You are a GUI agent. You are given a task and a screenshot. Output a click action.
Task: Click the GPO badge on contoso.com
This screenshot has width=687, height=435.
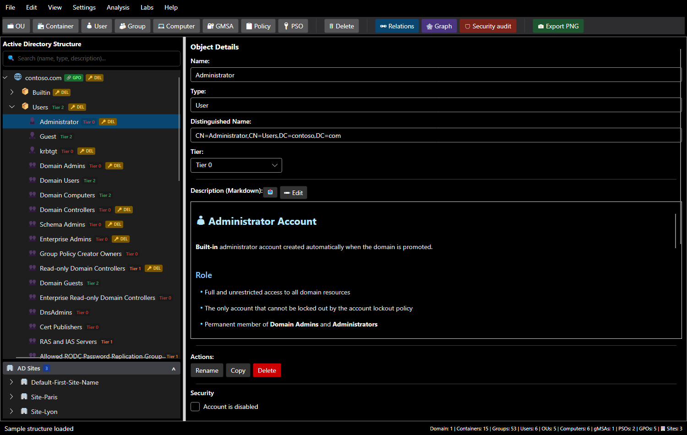click(74, 78)
